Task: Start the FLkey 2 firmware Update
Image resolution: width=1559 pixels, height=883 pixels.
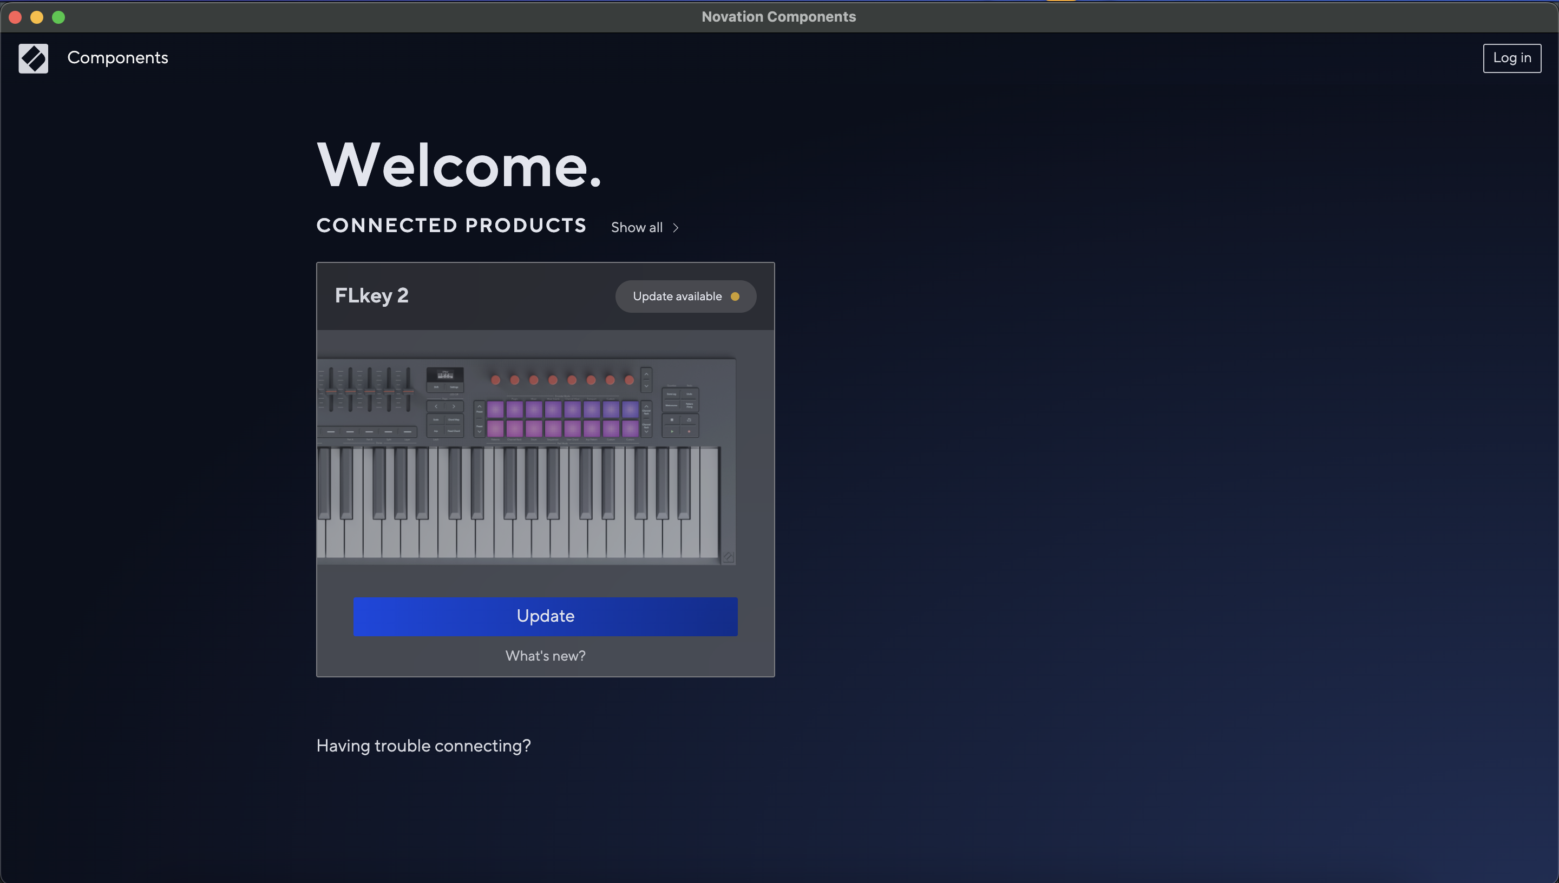Action: coord(545,617)
